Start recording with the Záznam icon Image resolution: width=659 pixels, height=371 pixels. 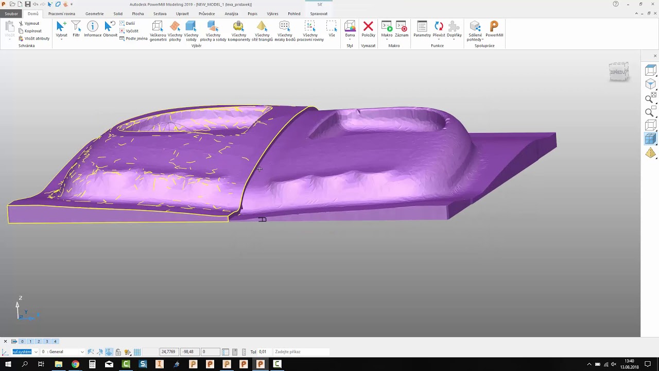tap(402, 29)
